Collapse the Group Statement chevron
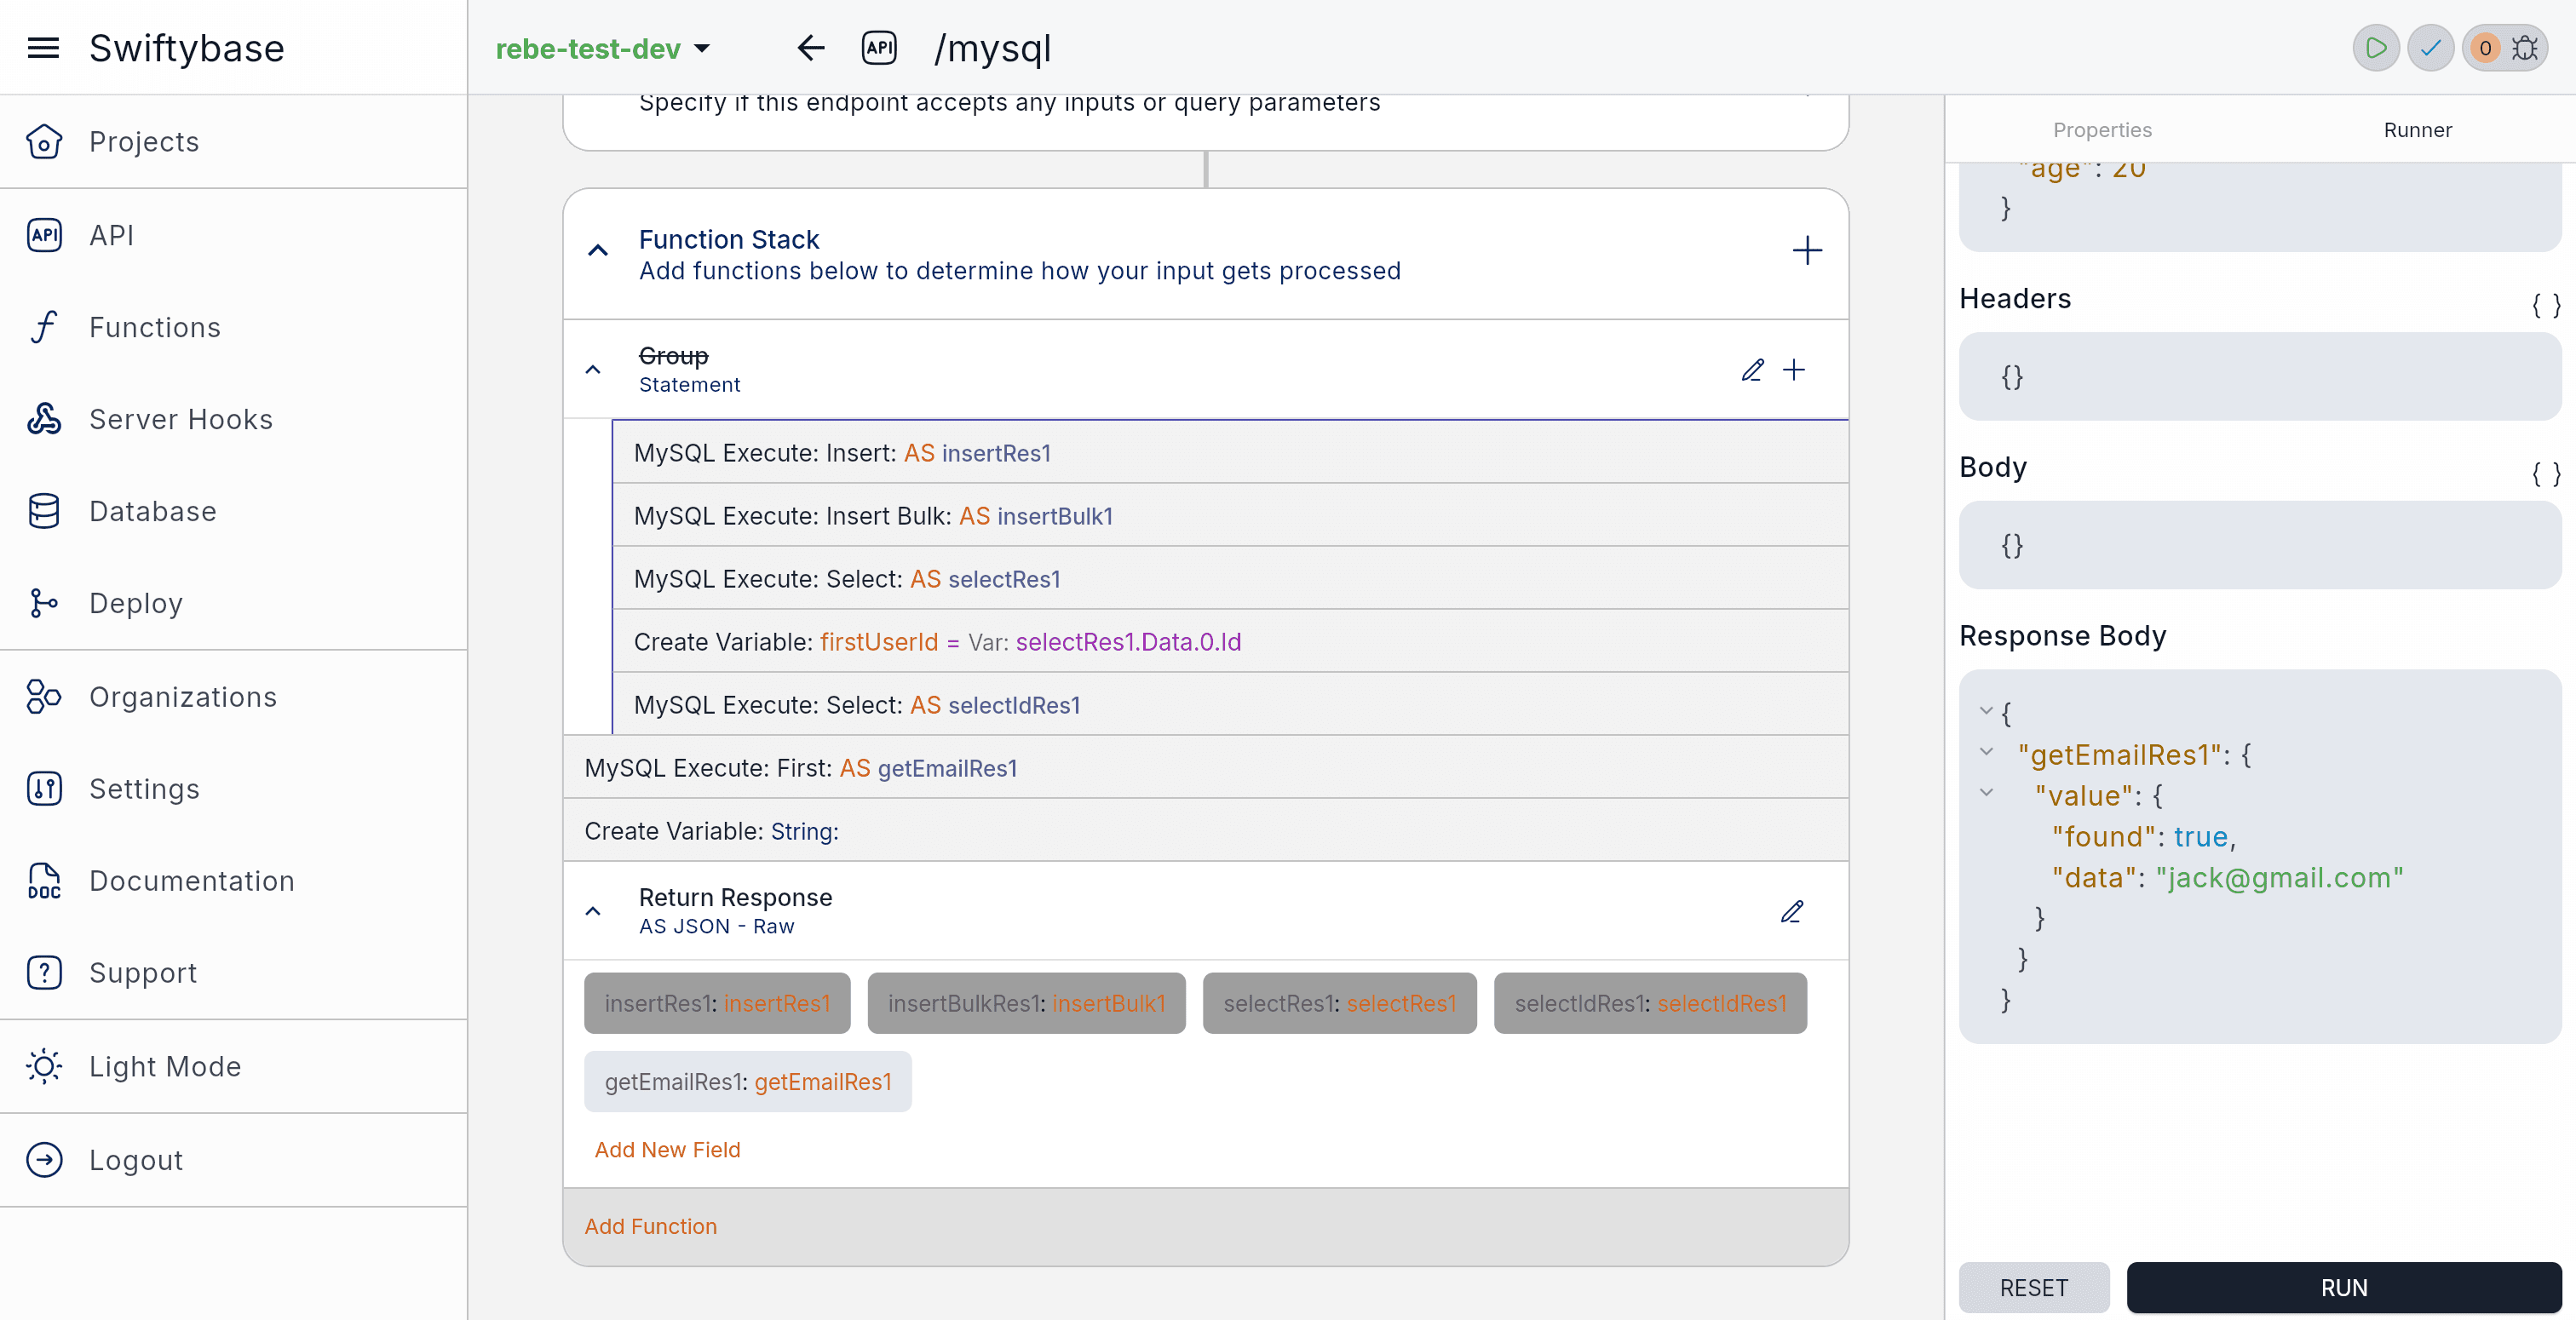This screenshot has width=2576, height=1320. (593, 370)
